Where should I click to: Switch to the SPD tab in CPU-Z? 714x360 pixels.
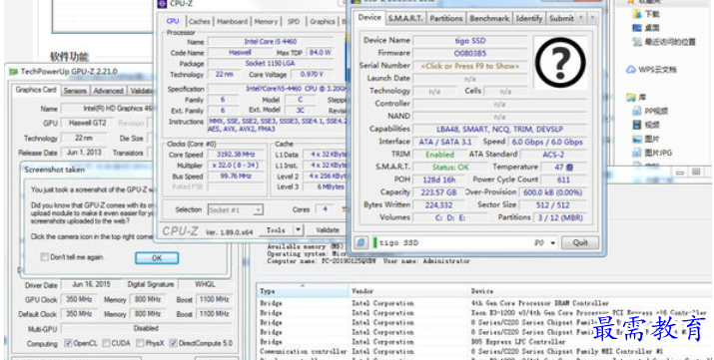(x=294, y=21)
